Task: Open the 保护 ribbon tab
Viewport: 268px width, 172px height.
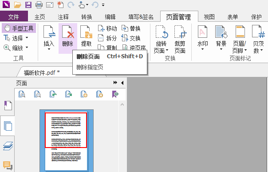Action: (256, 17)
